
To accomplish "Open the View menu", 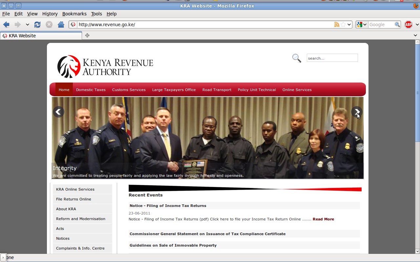I will [32, 14].
